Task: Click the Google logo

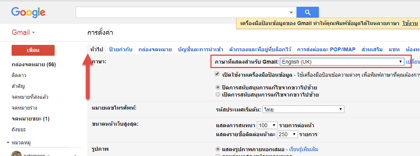Action: [28, 12]
